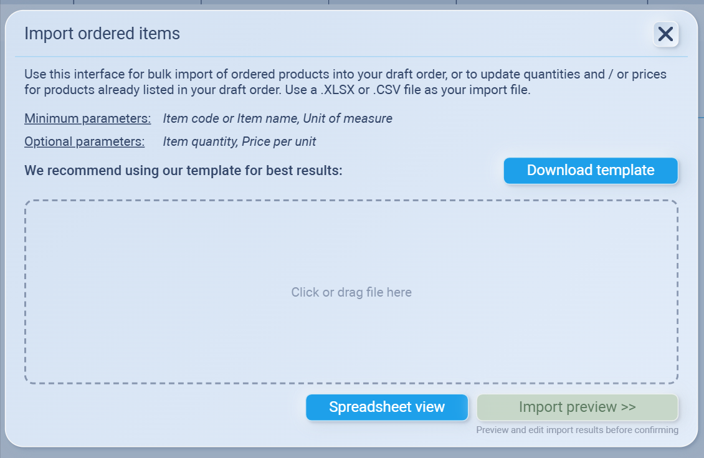Viewport: 704px width, 458px height.
Task: Click the "Import ordered items" dialog title
Action: (x=102, y=34)
